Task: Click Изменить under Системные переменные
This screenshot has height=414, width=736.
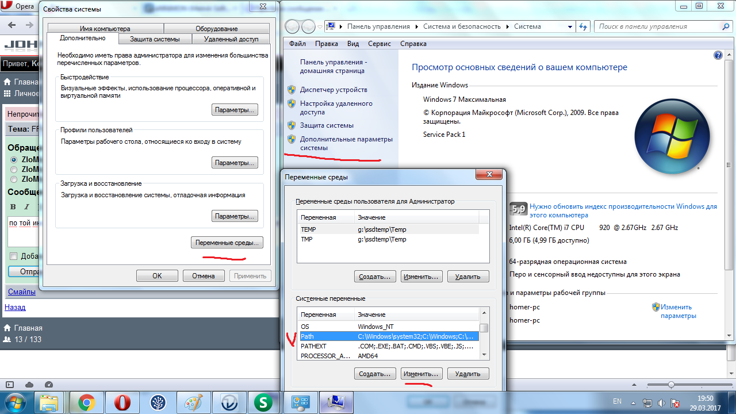Action: [x=422, y=374]
